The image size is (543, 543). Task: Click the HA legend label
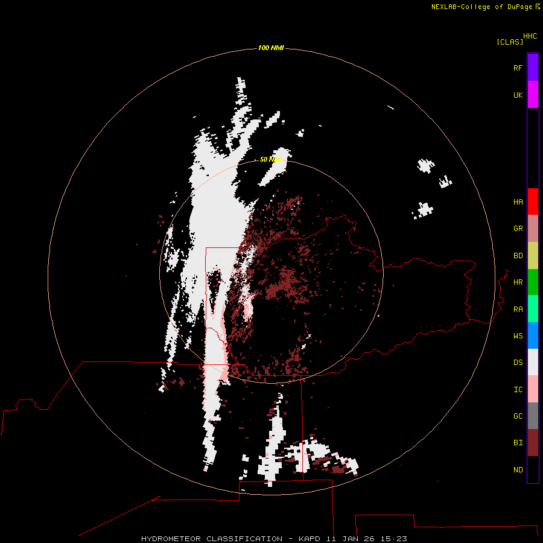(518, 202)
